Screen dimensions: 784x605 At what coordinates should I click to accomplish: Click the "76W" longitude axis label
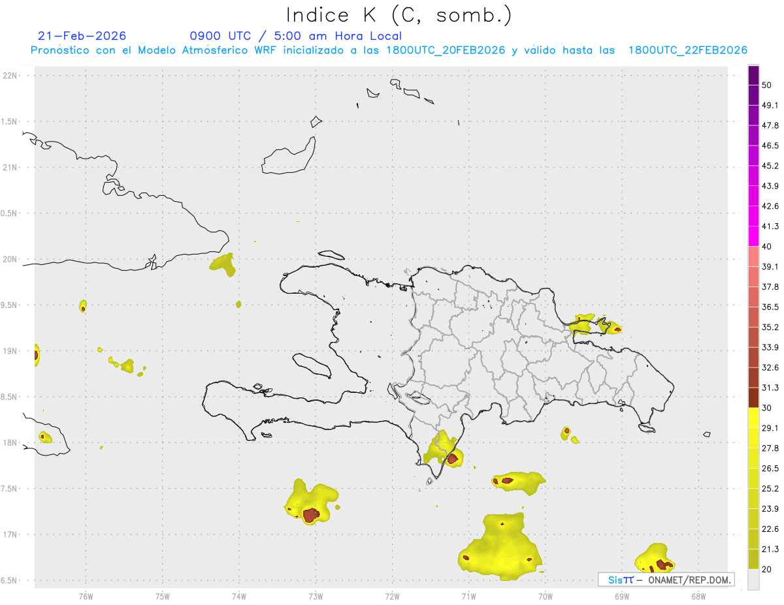86,597
